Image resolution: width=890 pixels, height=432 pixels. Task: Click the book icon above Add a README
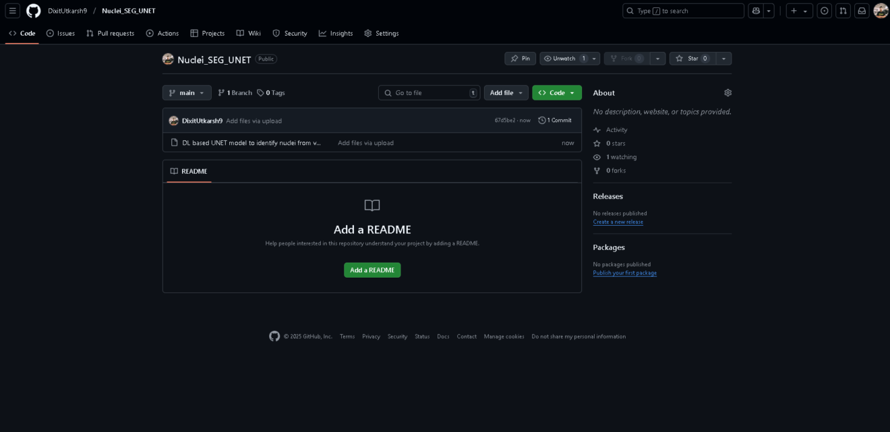pyautogui.click(x=372, y=206)
